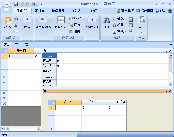This screenshot has height=137, width=174.
Task: Click the record panel vertical scrollbar thumb
Action: 171,65
